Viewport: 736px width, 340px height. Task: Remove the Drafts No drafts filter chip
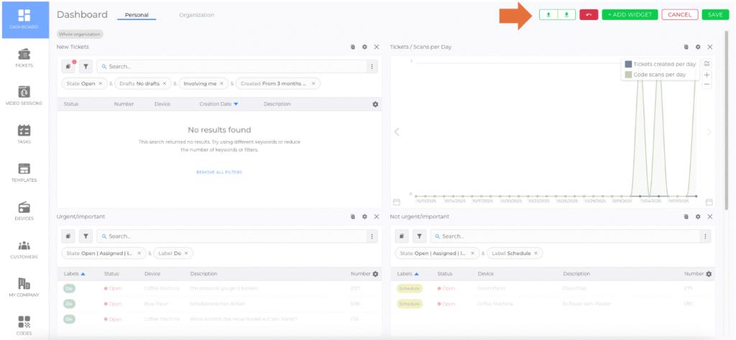(165, 83)
